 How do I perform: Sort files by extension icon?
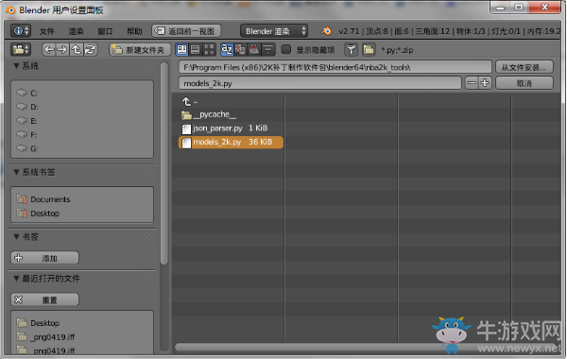pyautogui.click(x=240, y=49)
